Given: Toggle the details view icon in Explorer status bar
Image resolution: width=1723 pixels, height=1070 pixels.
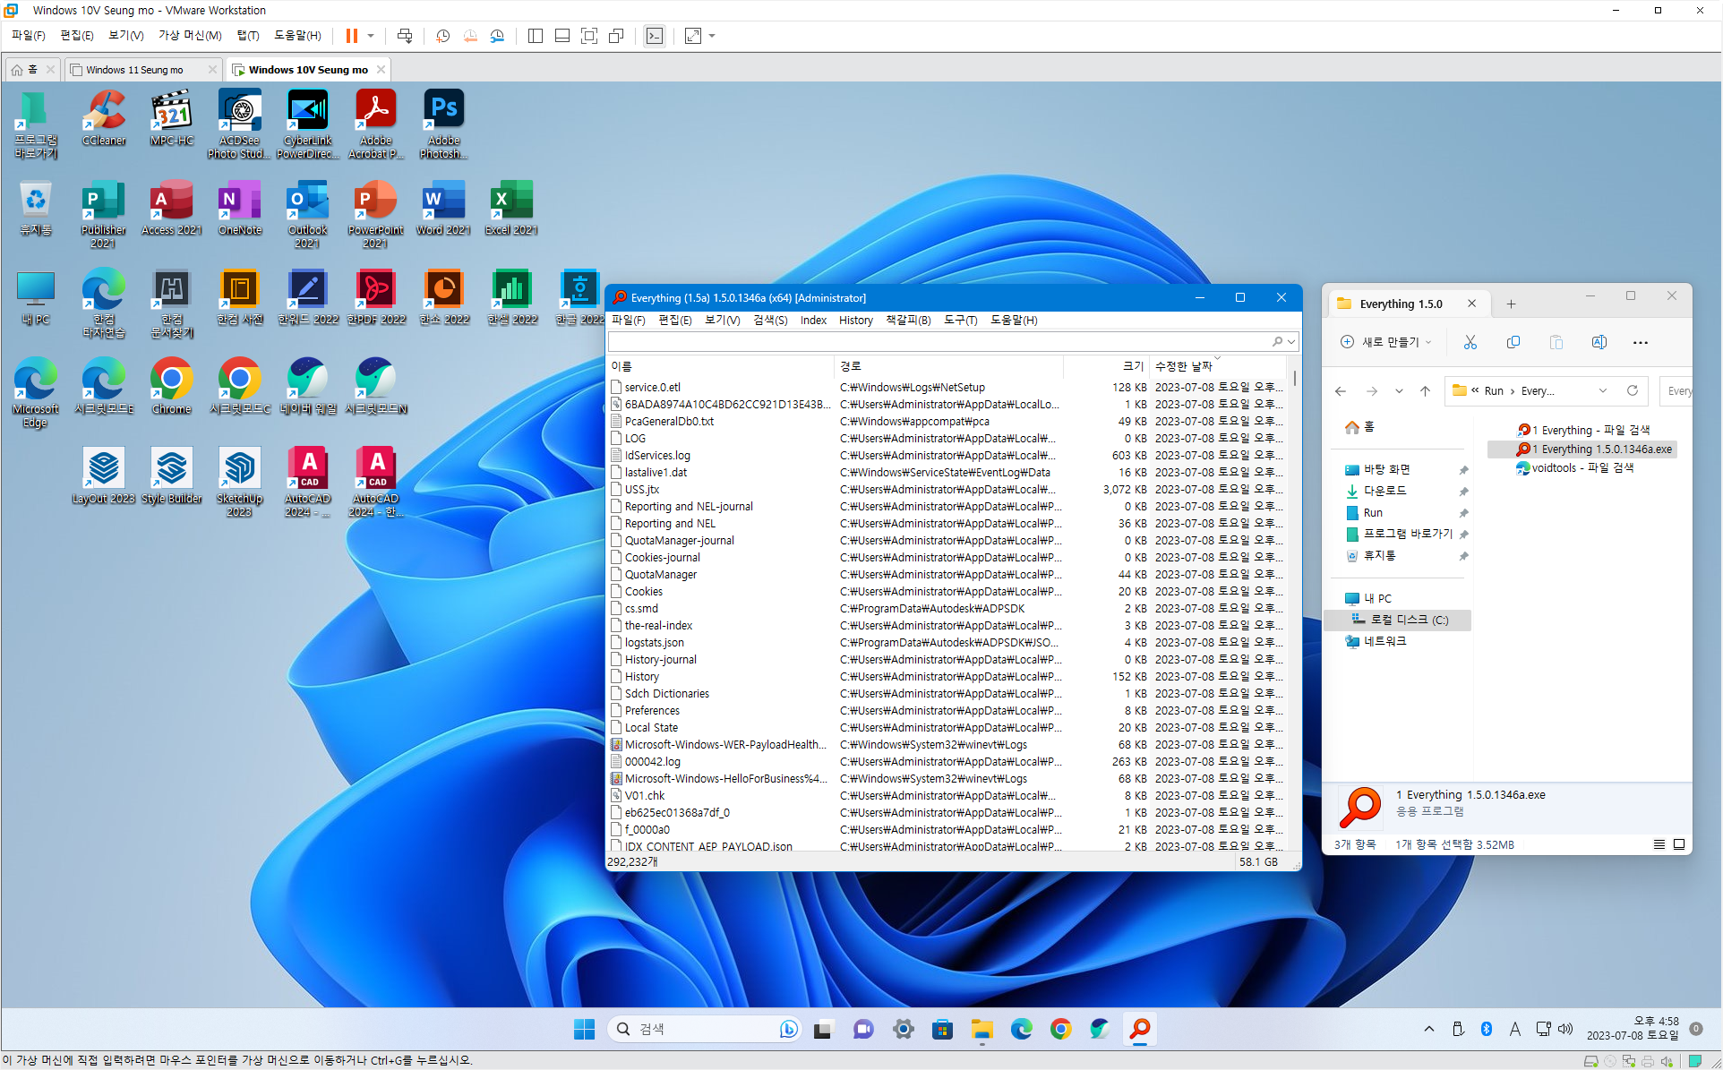Looking at the screenshot, I should [x=1659, y=844].
